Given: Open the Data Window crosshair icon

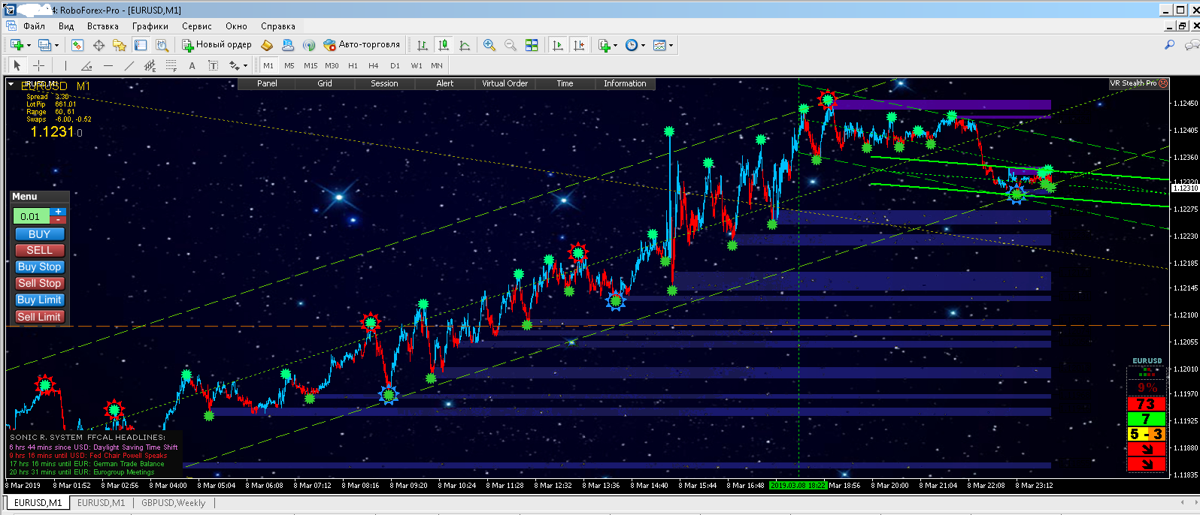Looking at the screenshot, I should (x=98, y=45).
